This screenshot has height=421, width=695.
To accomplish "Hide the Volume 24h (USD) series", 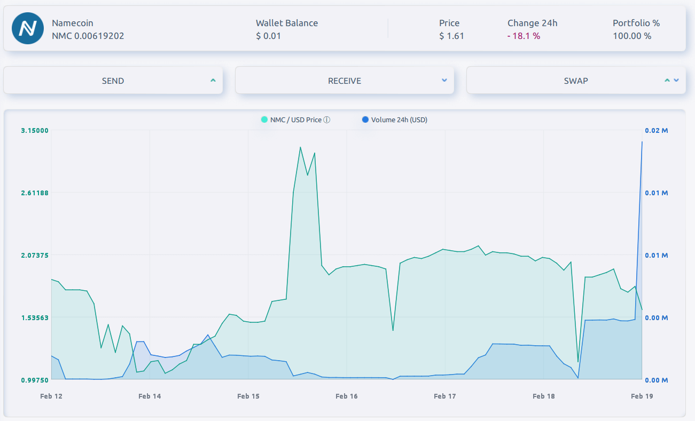I will (396, 120).
